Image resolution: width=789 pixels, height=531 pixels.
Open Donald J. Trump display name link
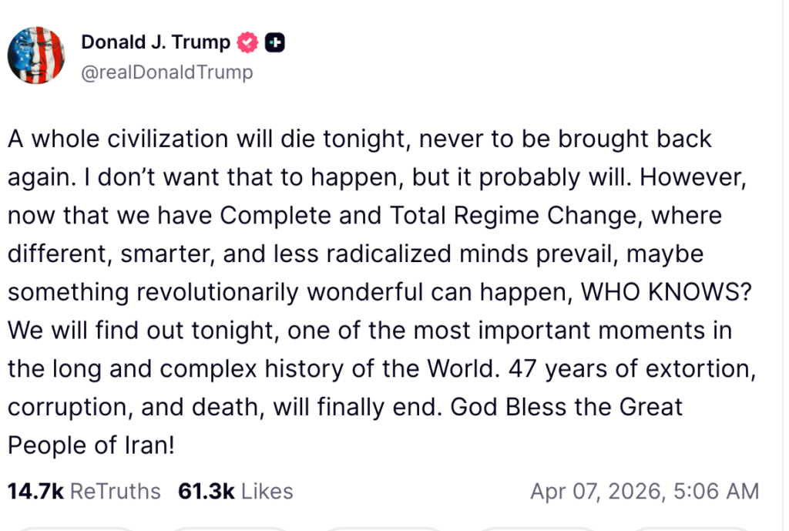[x=155, y=43]
